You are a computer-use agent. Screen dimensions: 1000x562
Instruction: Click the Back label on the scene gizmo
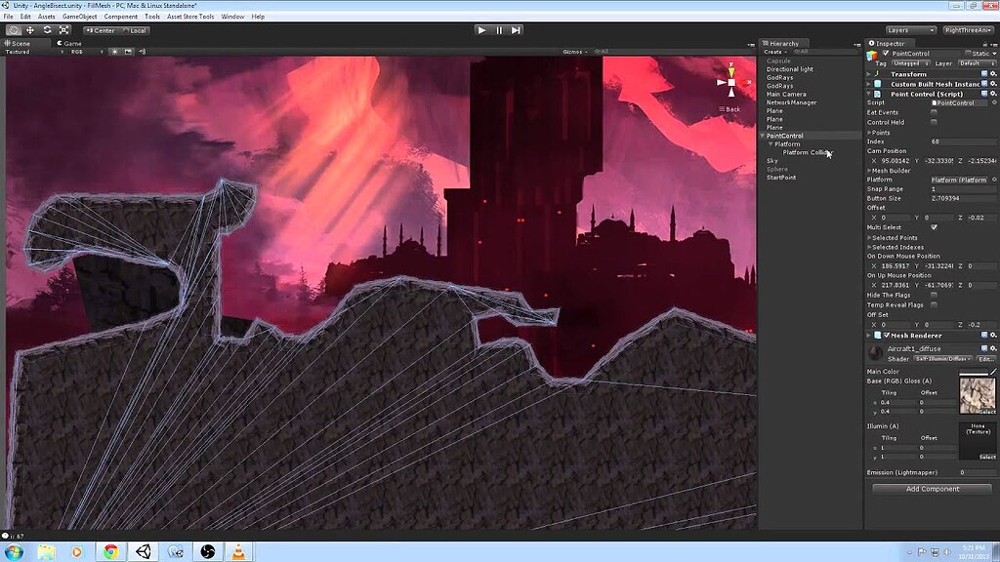pyautogui.click(x=730, y=108)
